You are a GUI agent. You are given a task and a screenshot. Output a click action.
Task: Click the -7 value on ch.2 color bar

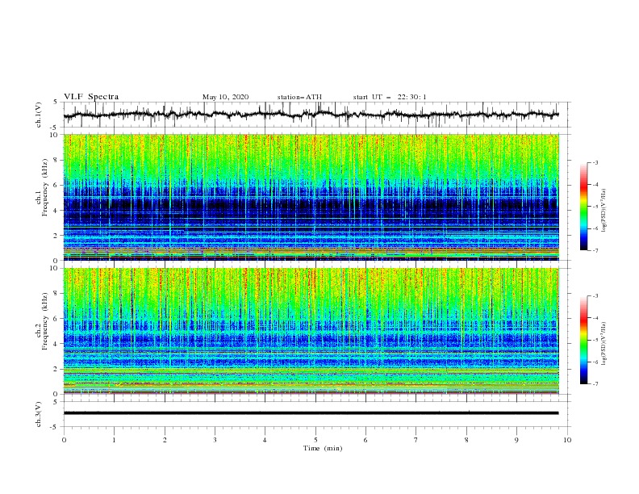[x=595, y=384]
